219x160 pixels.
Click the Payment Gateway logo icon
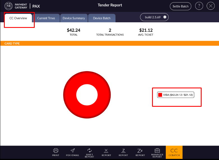[9, 6]
